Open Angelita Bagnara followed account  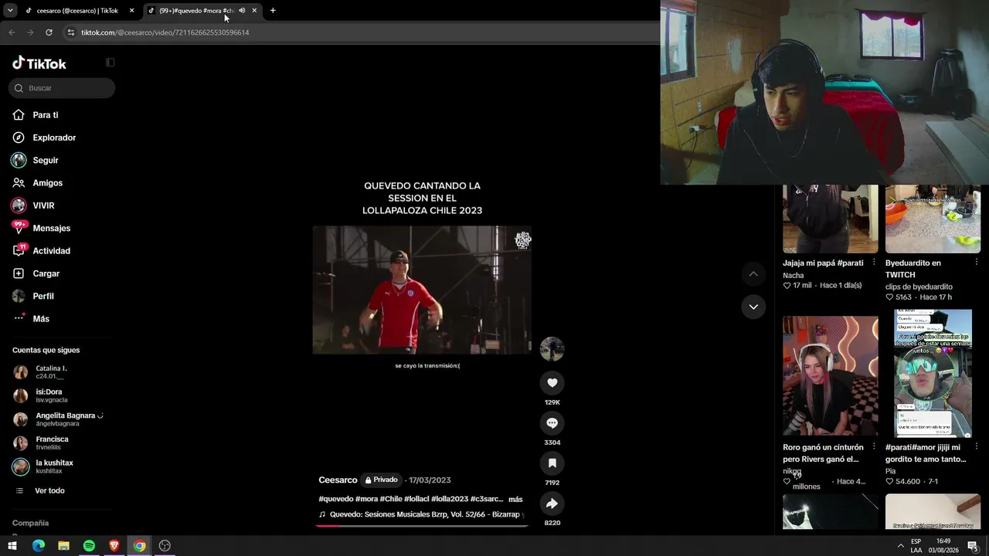coord(58,419)
